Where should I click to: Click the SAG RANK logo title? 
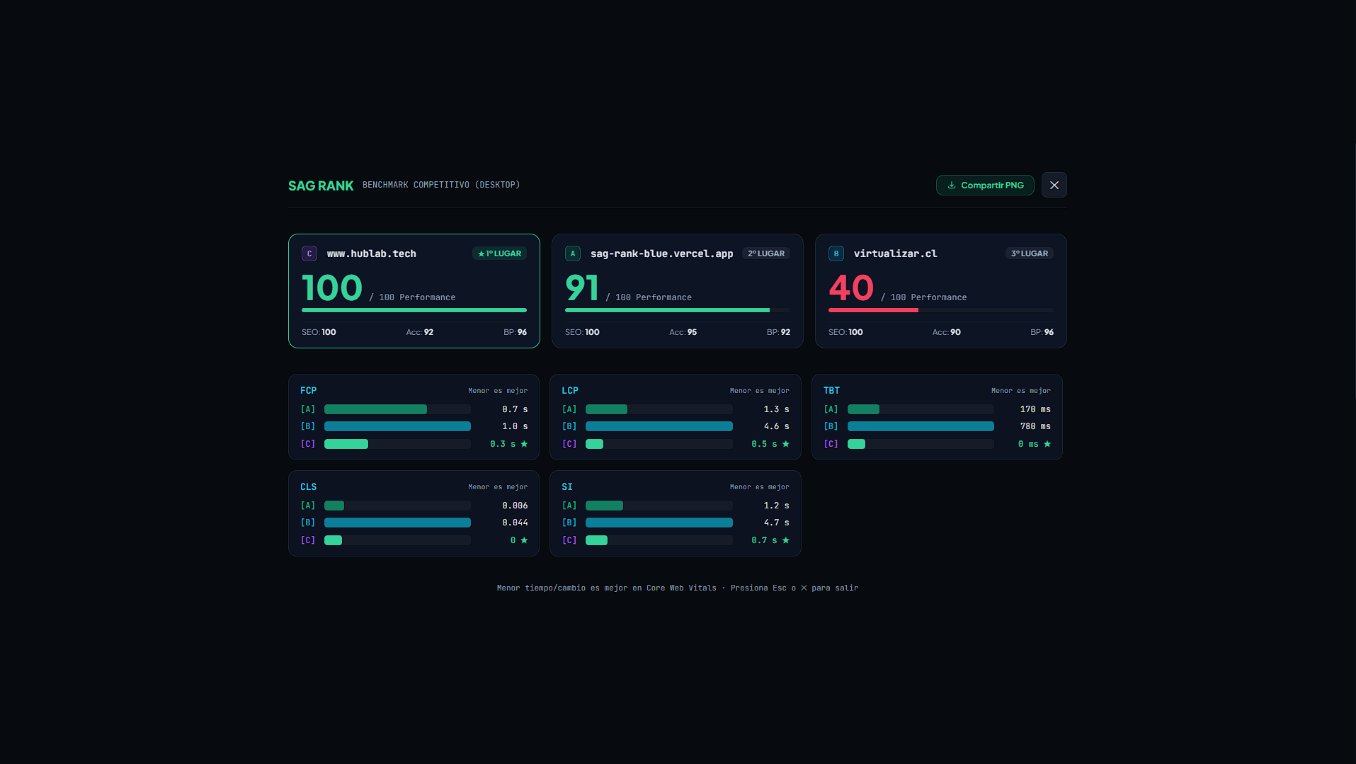pyautogui.click(x=321, y=186)
